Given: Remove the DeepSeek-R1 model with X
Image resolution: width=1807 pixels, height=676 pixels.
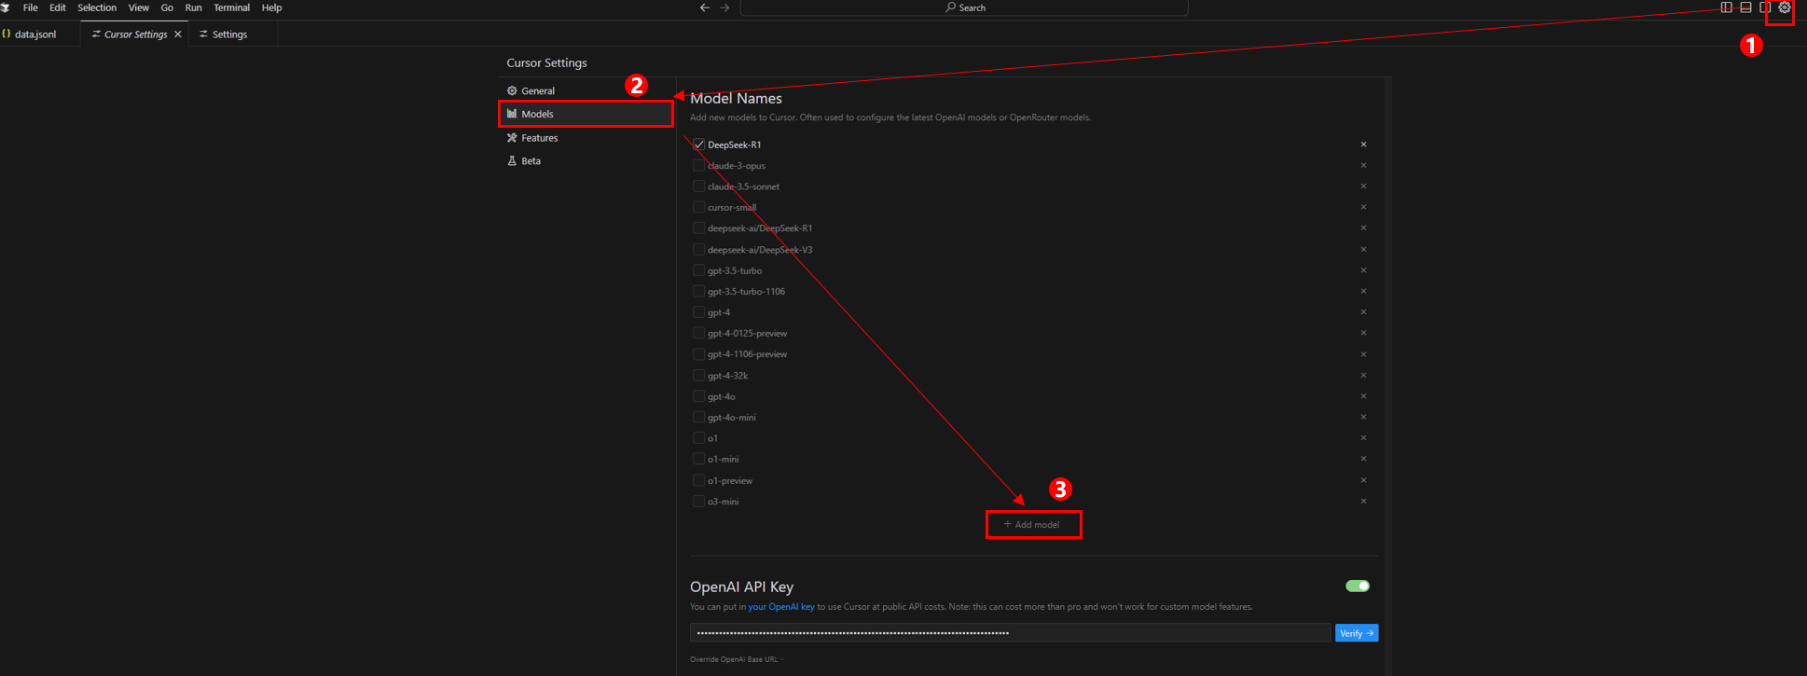Looking at the screenshot, I should (x=1363, y=145).
